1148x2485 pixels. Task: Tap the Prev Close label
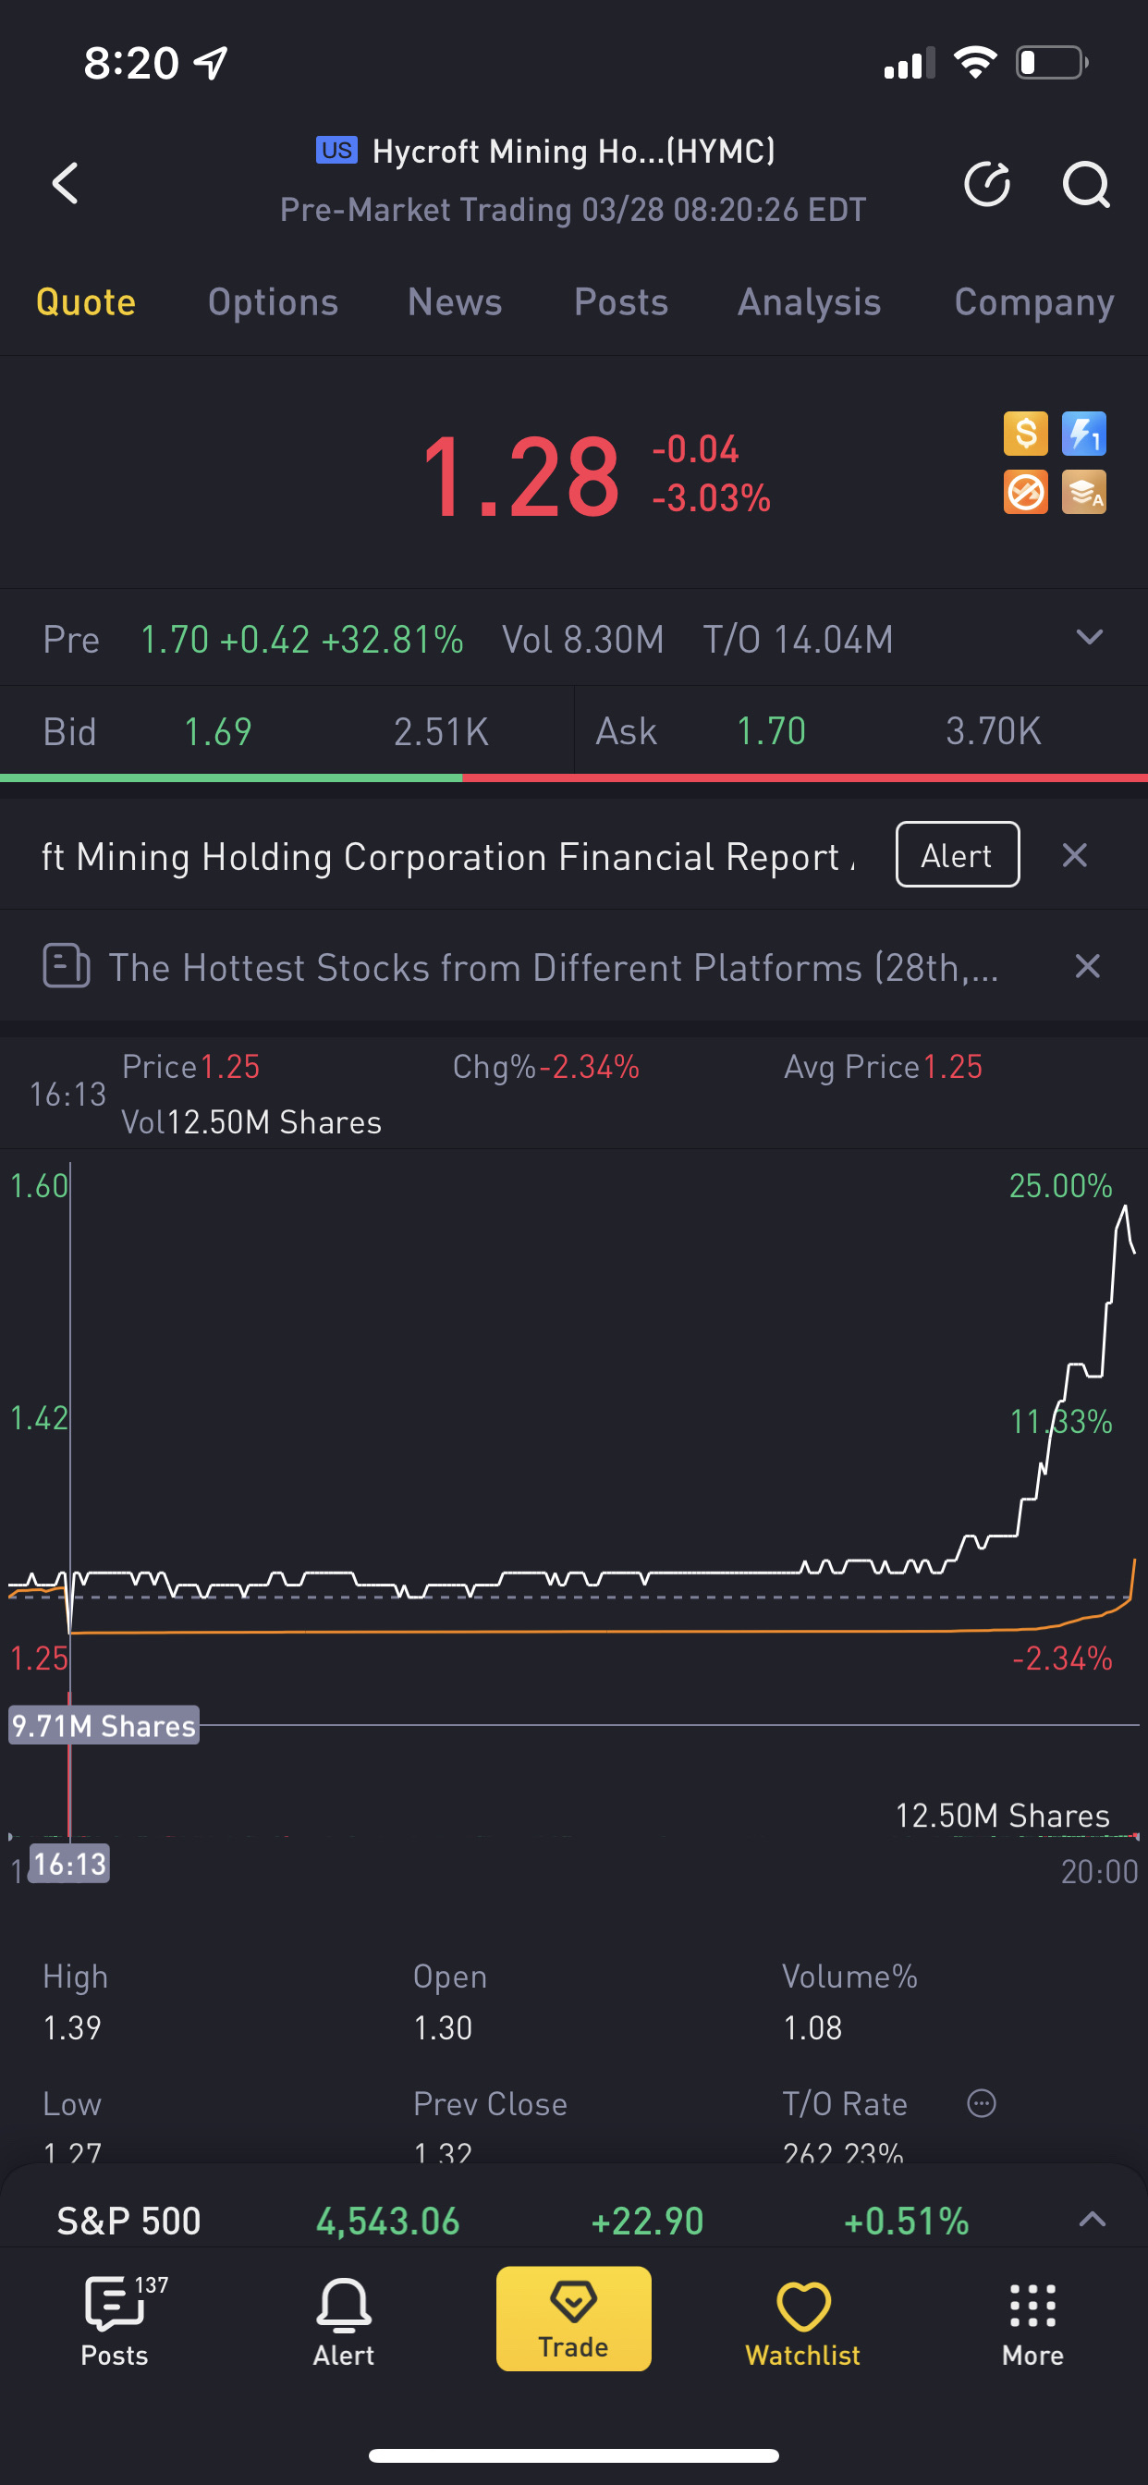[x=490, y=2103]
